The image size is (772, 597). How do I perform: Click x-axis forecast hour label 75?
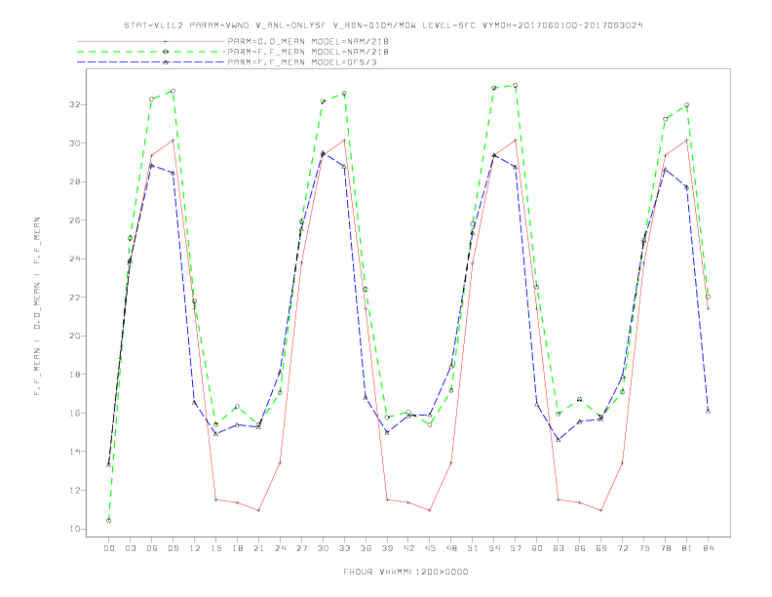644,548
